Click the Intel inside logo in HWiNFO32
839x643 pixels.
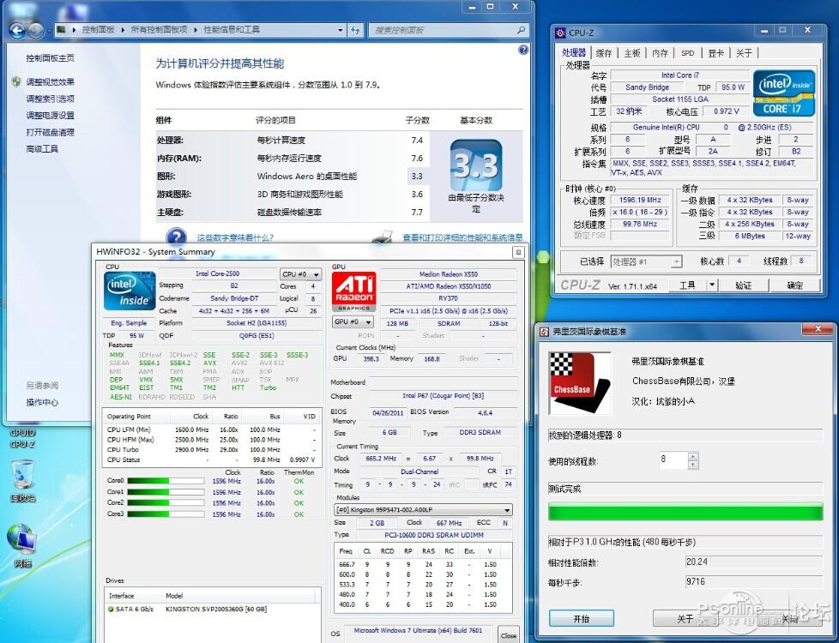[130, 291]
